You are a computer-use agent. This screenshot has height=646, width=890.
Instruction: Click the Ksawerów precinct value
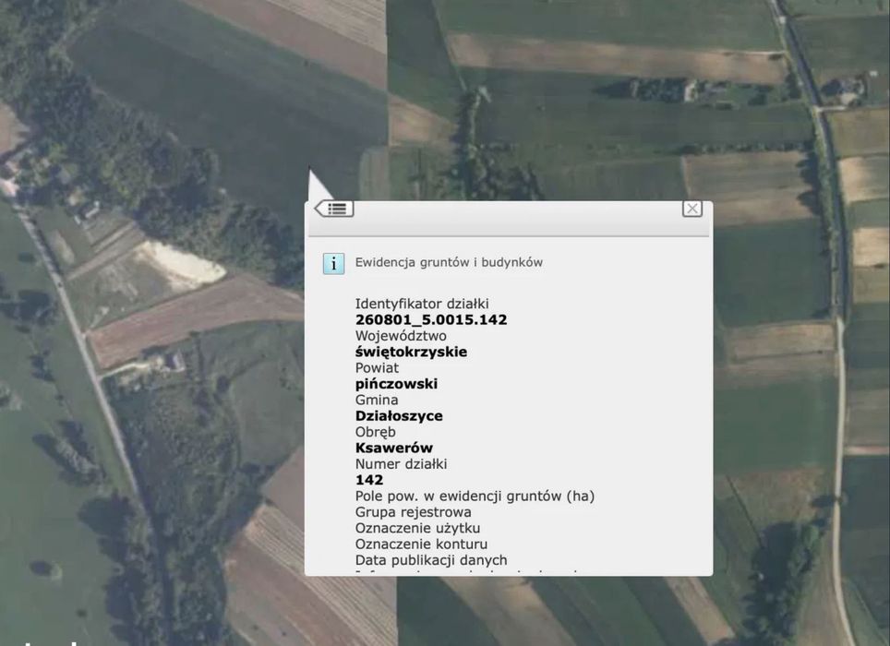click(x=394, y=449)
